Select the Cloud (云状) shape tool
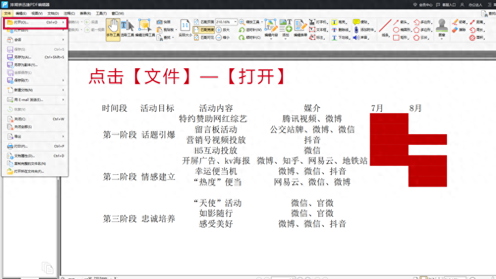496x279 pixels. 421,37
